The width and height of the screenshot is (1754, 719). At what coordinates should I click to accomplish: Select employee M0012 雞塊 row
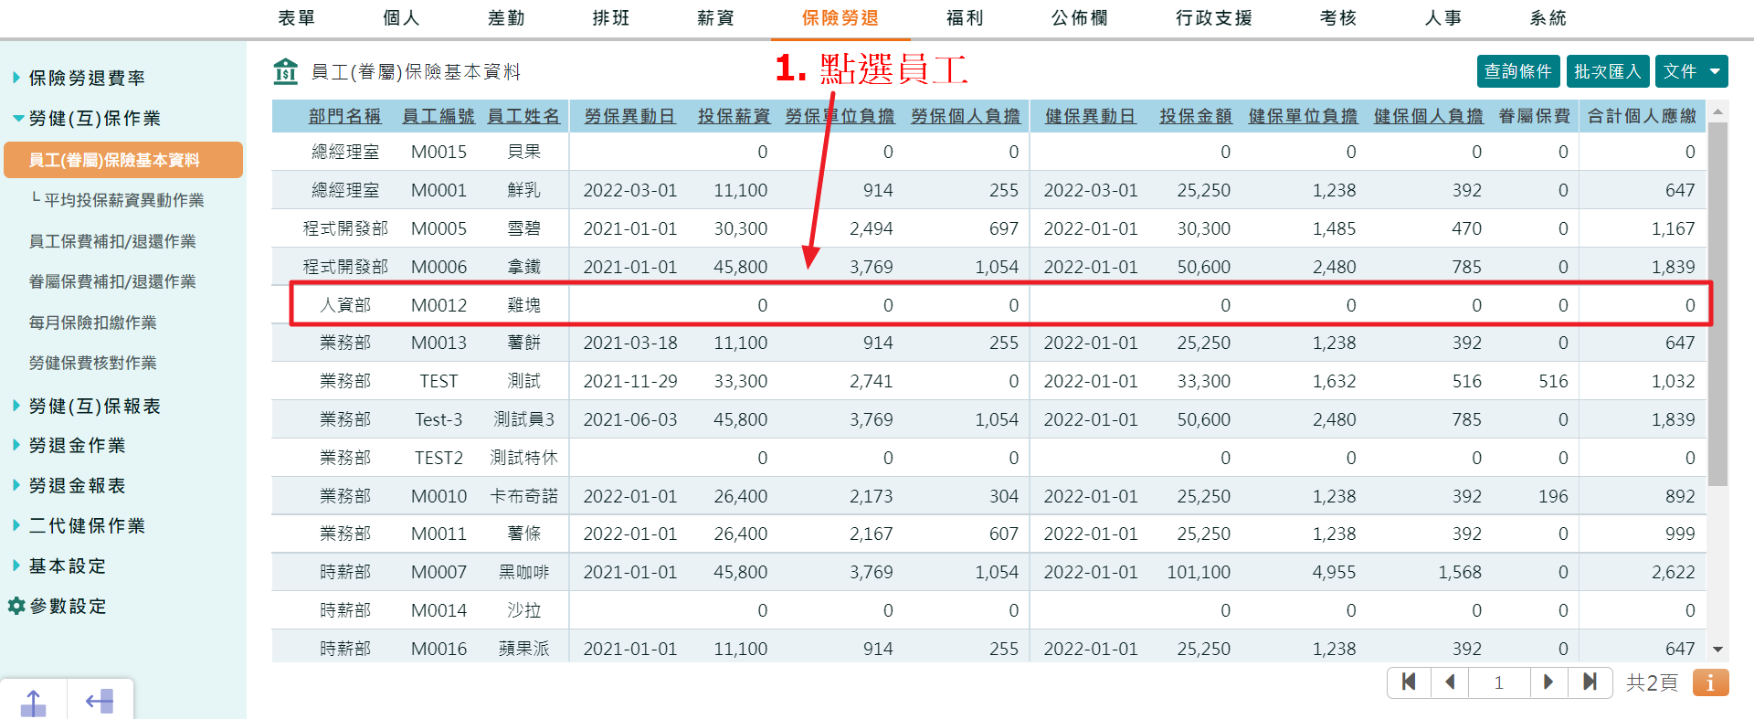pos(988,305)
